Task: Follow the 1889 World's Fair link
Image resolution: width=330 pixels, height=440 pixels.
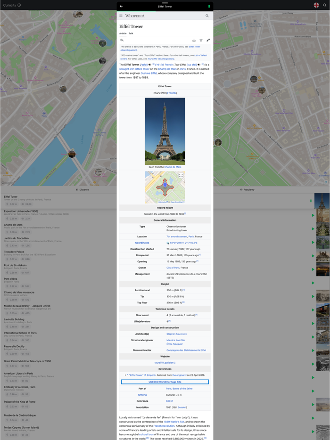Action: point(175,422)
